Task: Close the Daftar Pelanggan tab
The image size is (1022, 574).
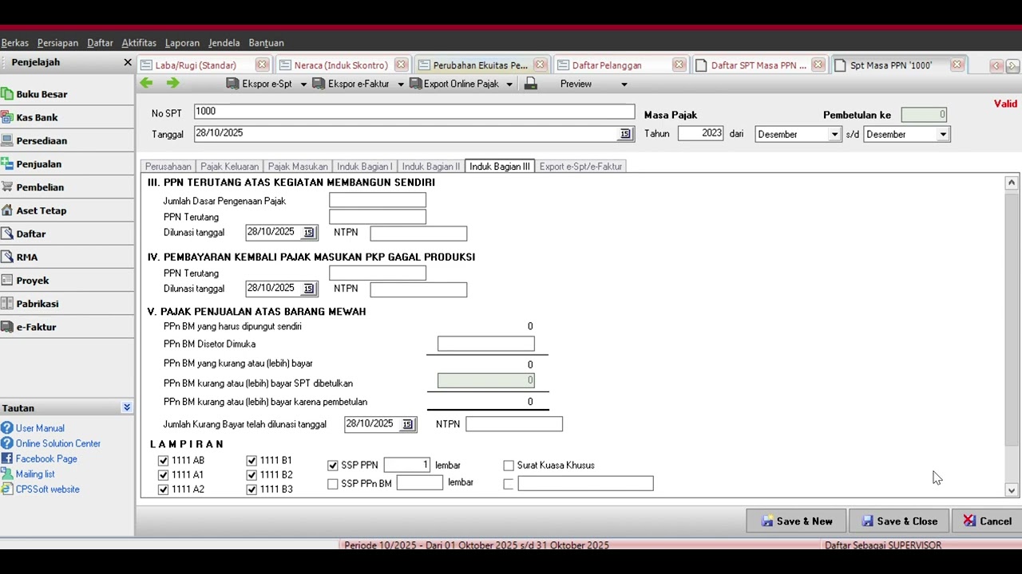Action: point(679,65)
